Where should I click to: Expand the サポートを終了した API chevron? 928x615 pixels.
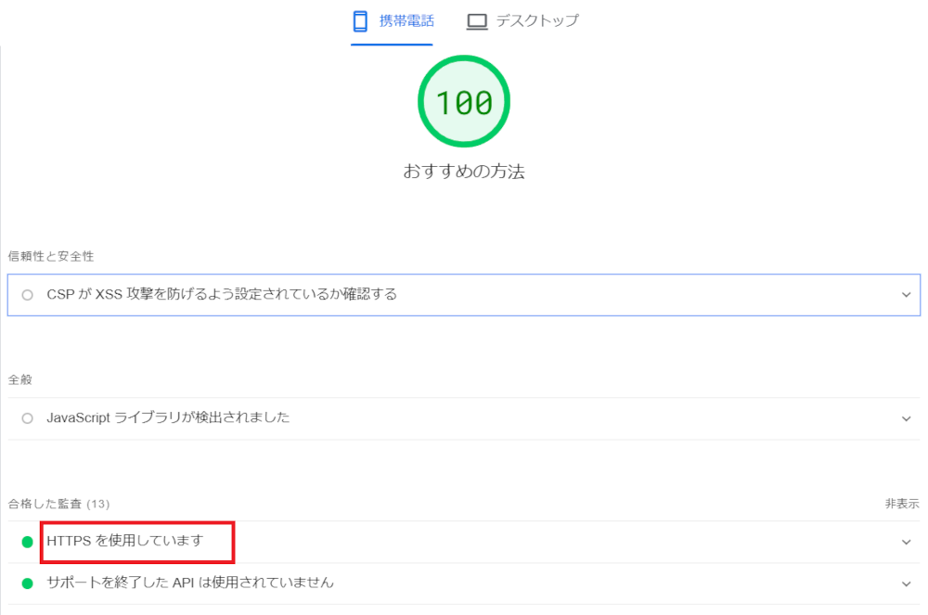[907, 583]
